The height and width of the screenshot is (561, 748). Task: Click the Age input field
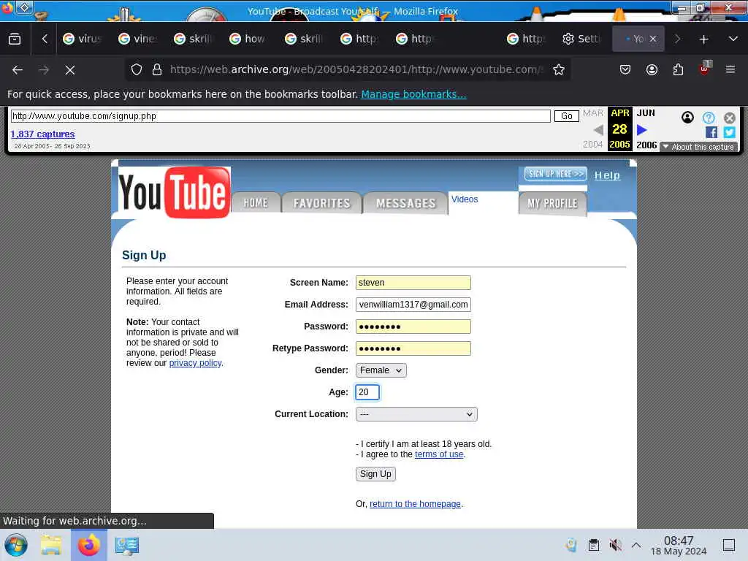[x=367, y=392]
